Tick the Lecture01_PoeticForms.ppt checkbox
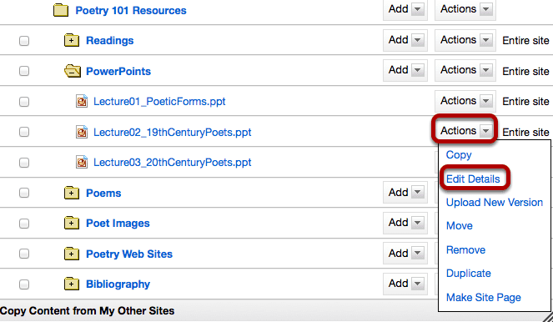Image resolution: width=553 pixels, height=322 pixels. pyautogui.click(x=24, y=102)
